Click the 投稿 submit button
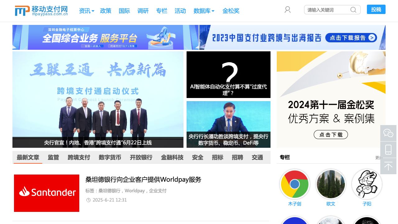This screenshot has width=398, height=224. tap(376, 9)
